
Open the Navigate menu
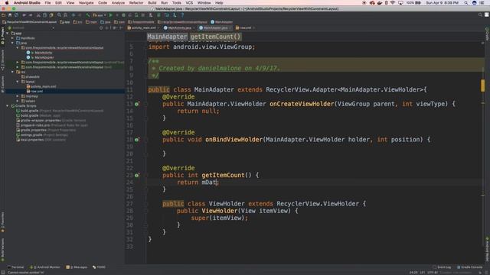[87, 3]
